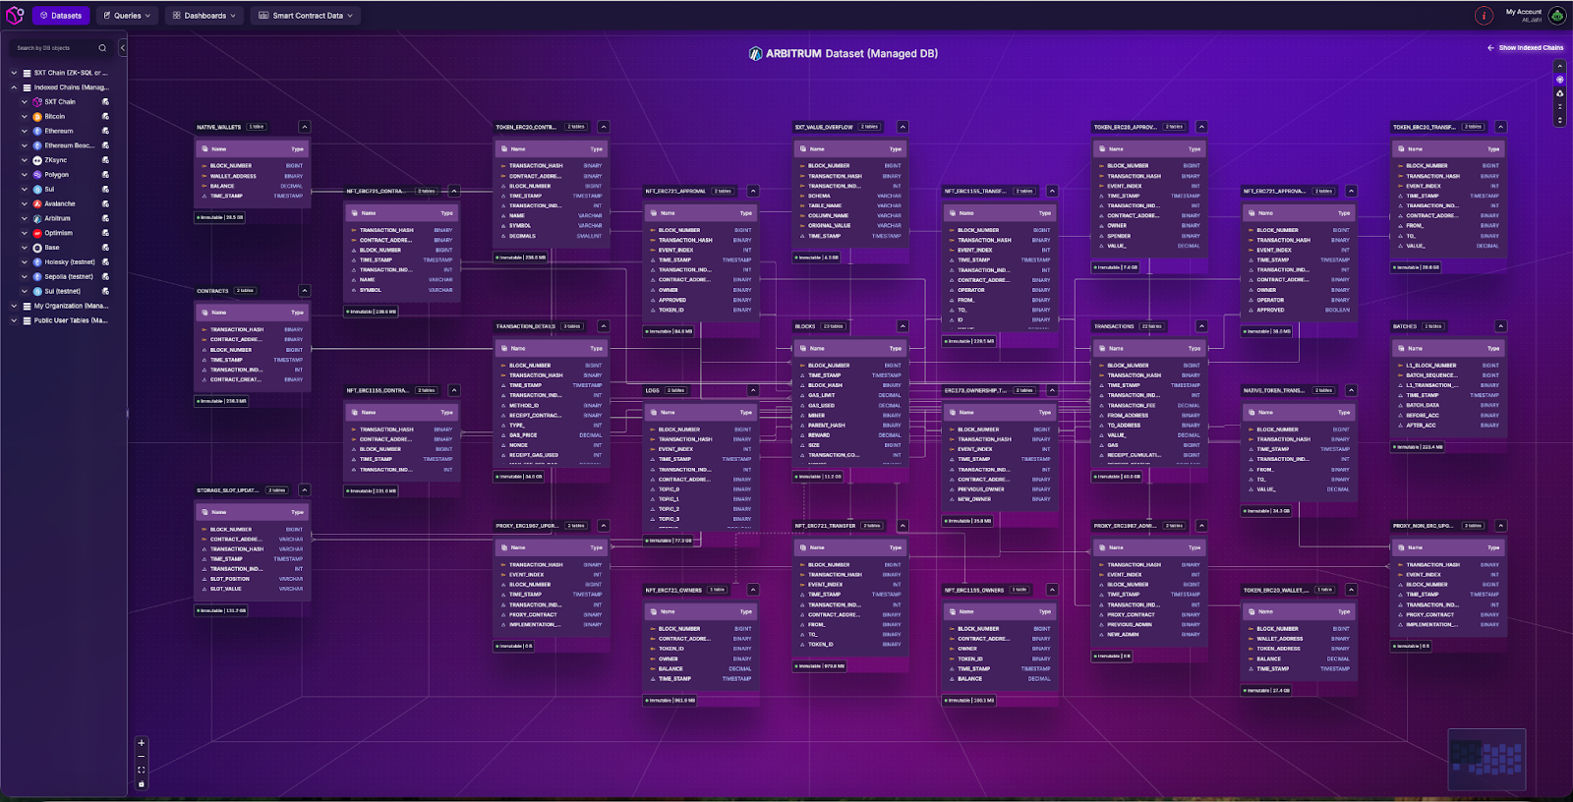Select the triangular layout icon in right toolbar
1573x802 pixels.
click(1559, 93)
